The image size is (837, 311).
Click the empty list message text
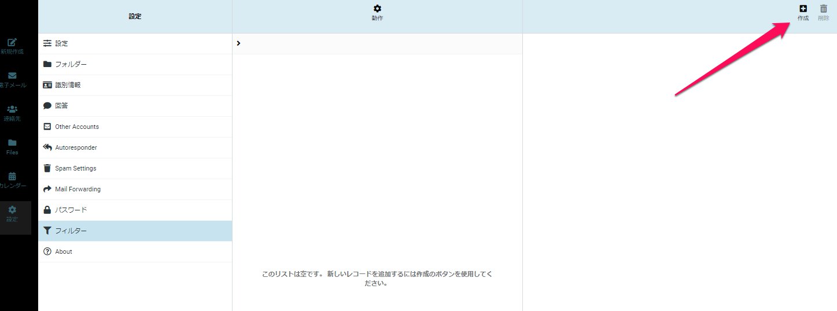377,279
